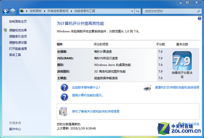
Task: Click the printer icon
Action: coord(148,88)
